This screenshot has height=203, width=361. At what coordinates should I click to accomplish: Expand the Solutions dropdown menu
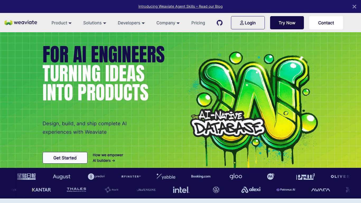(x=95, y=23)
